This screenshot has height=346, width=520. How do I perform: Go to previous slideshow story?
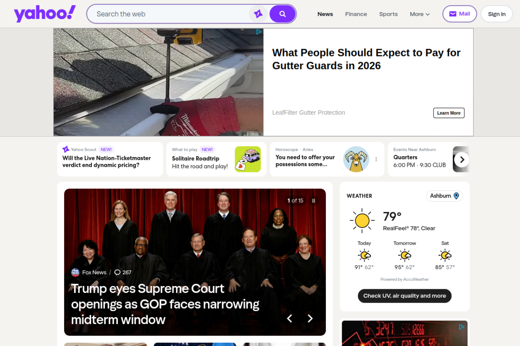click(289, 318)
